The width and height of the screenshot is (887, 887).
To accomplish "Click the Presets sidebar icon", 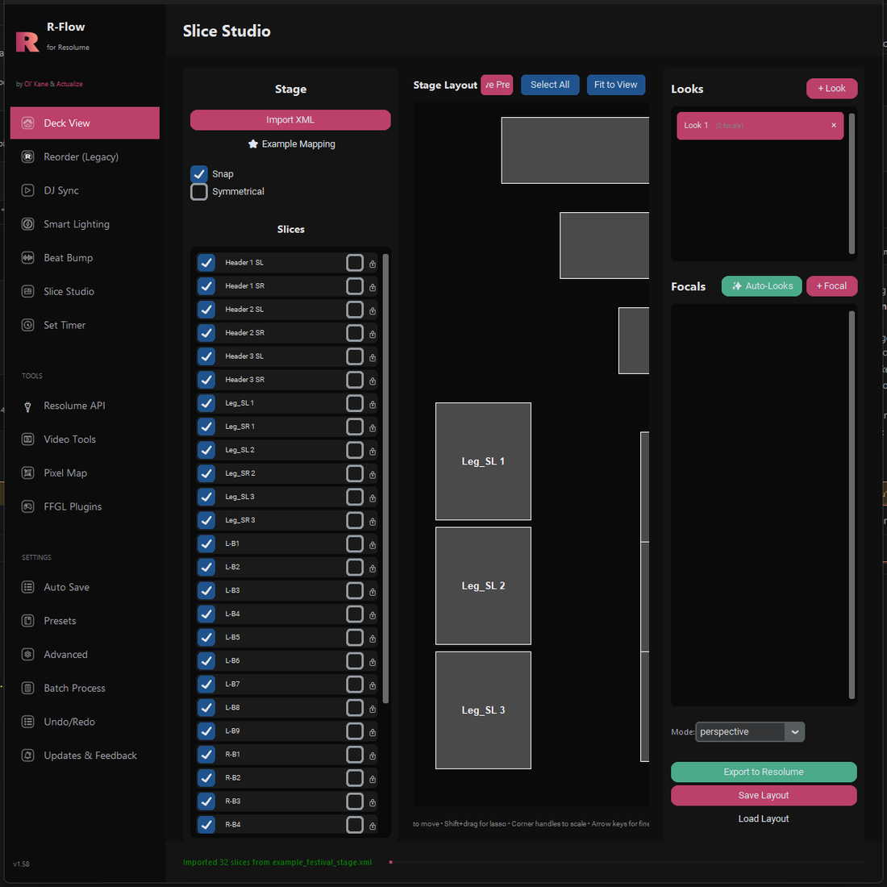I will coord(27,621).
